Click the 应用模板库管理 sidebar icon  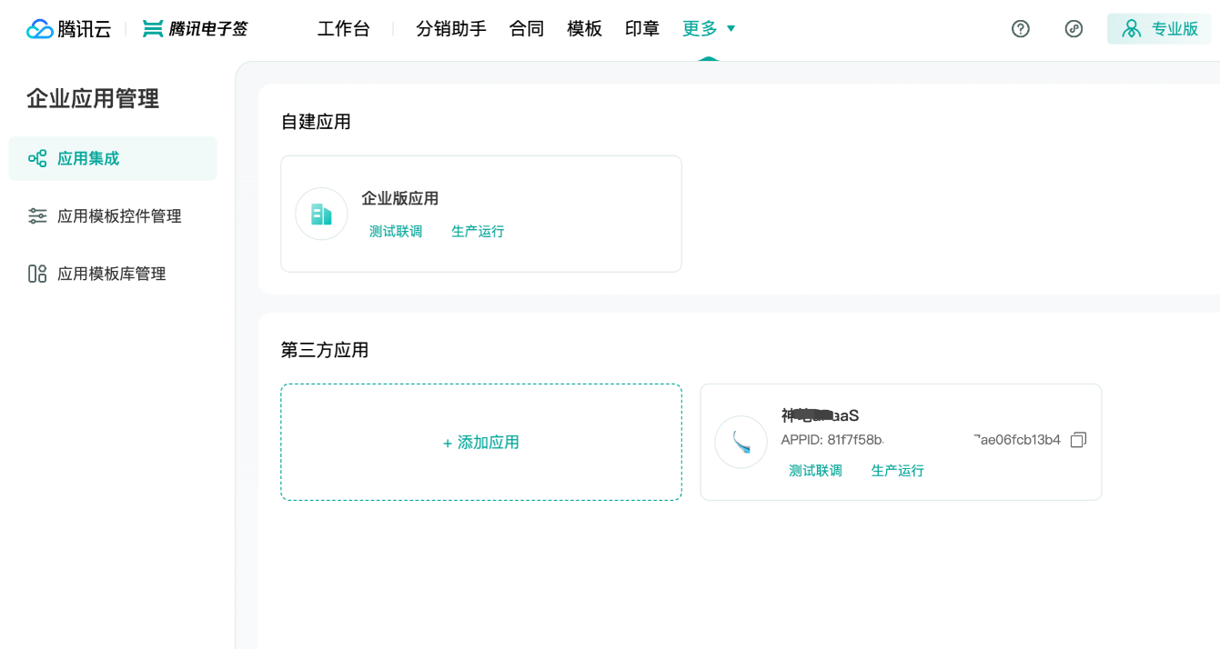pos(36,273)
